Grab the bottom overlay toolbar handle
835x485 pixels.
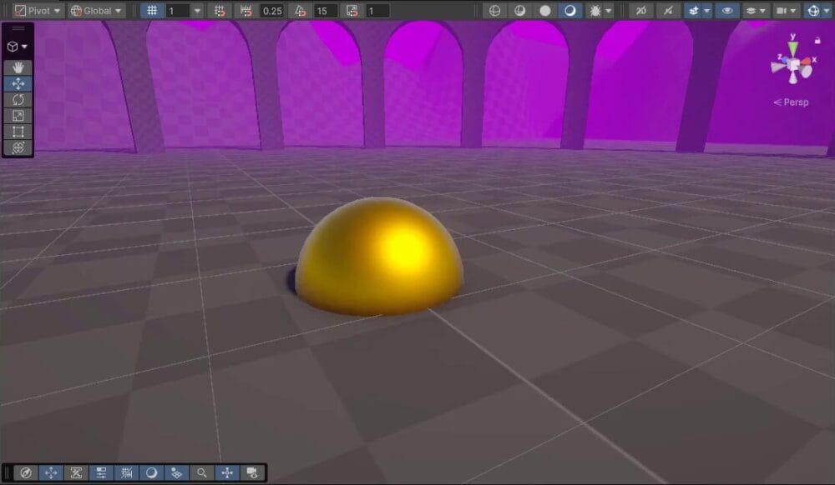(x=7, y=472)
